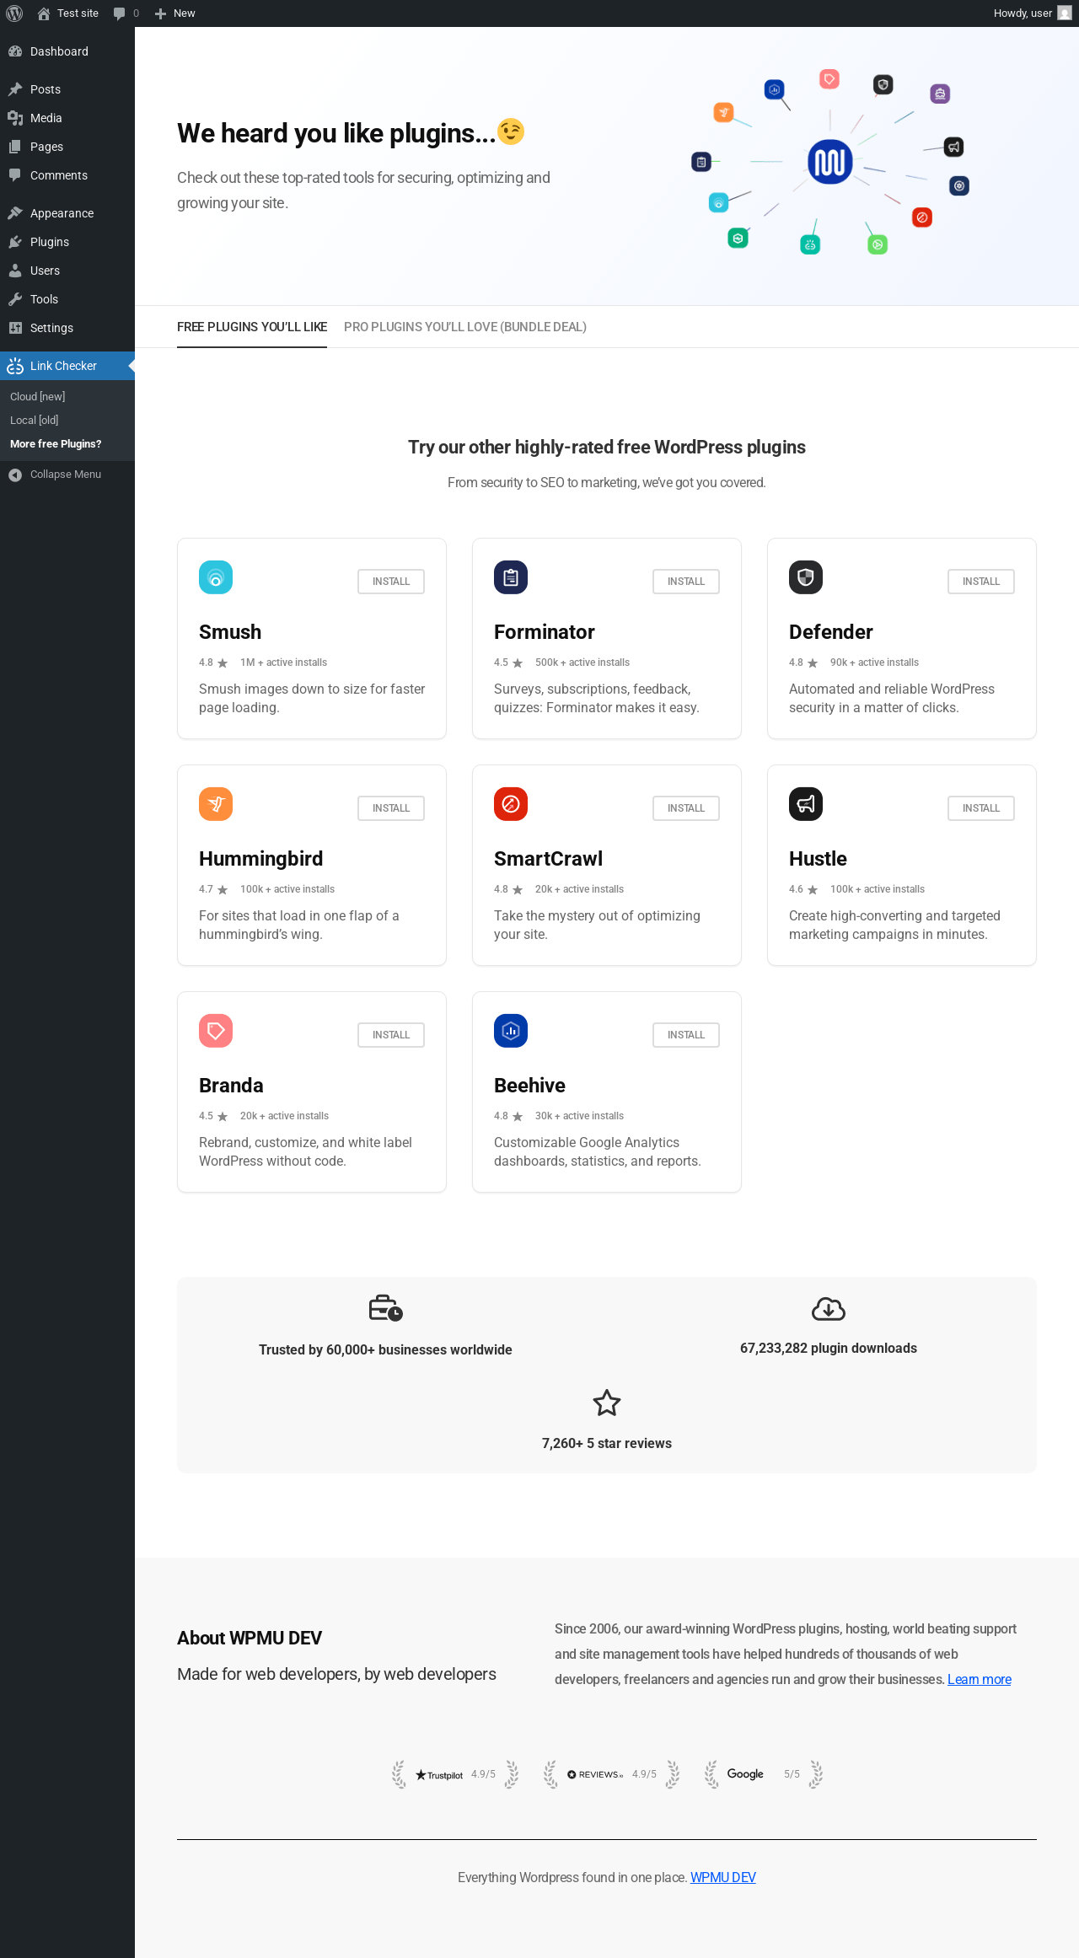The image size is (1079, 1958).
Task: Click the Defender plugin title
Action: point(831,632)
